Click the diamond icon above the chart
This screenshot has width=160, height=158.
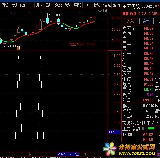[100, 10]
